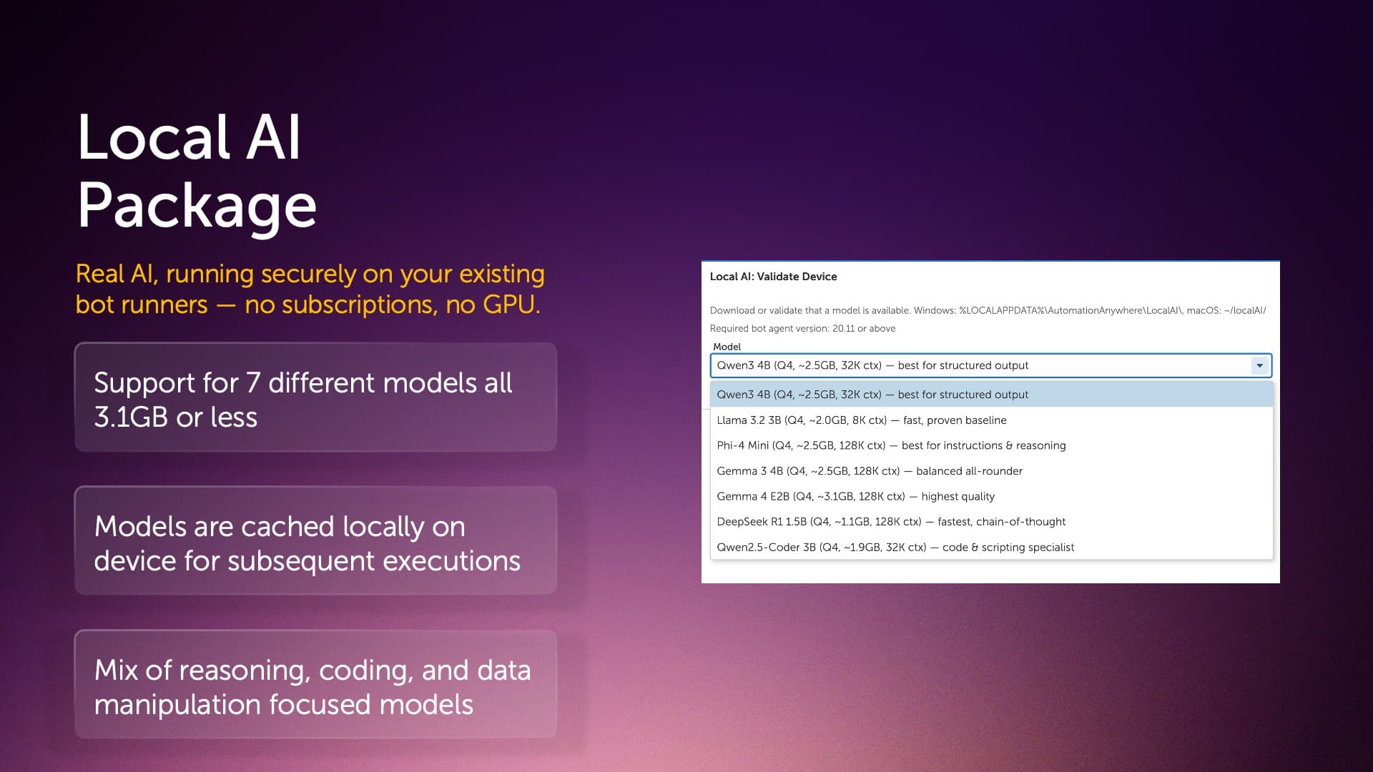
Task: Select Gemma 4 E2B highest quality option
Action: tap(991, 496)
